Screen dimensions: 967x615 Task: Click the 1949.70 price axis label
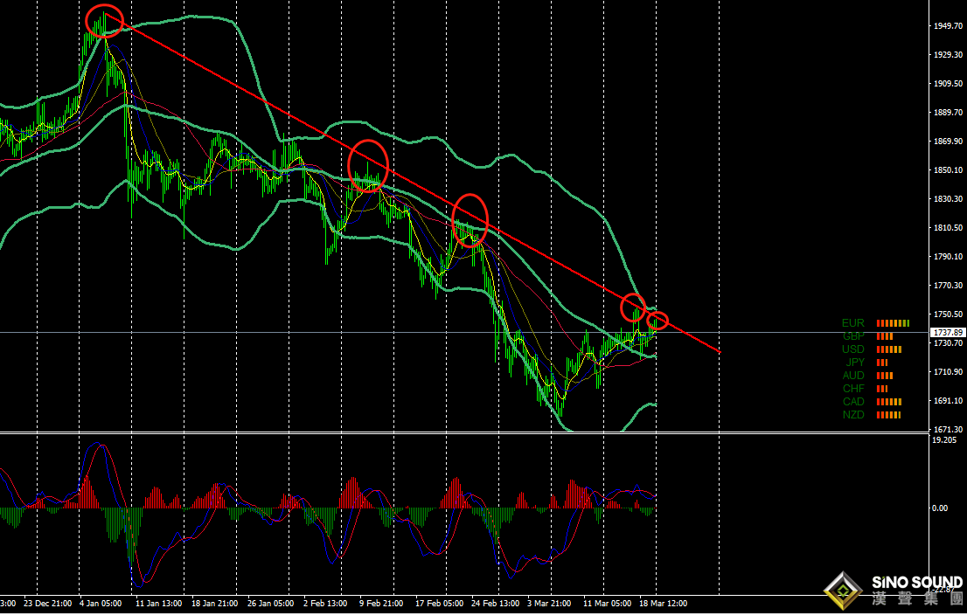pyautogui.click(x=947, y=27)
